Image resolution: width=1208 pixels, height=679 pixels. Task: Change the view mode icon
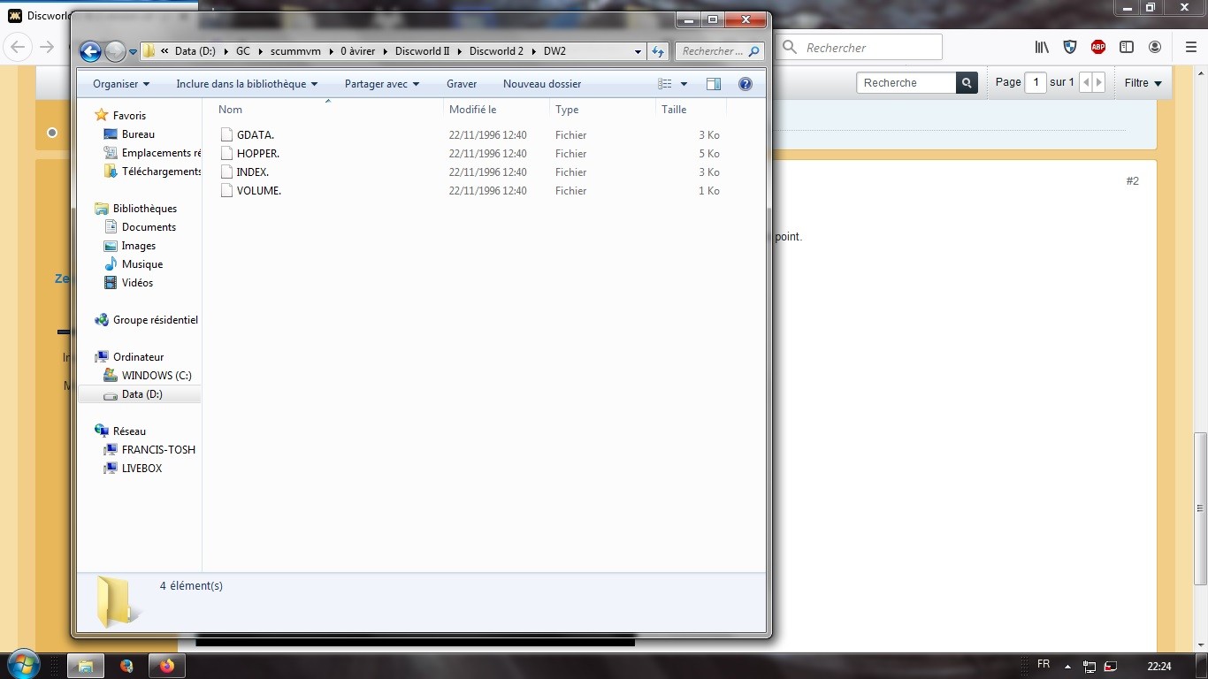[x=665, y=84]
